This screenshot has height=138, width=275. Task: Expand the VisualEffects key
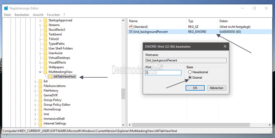pos(40,63)
